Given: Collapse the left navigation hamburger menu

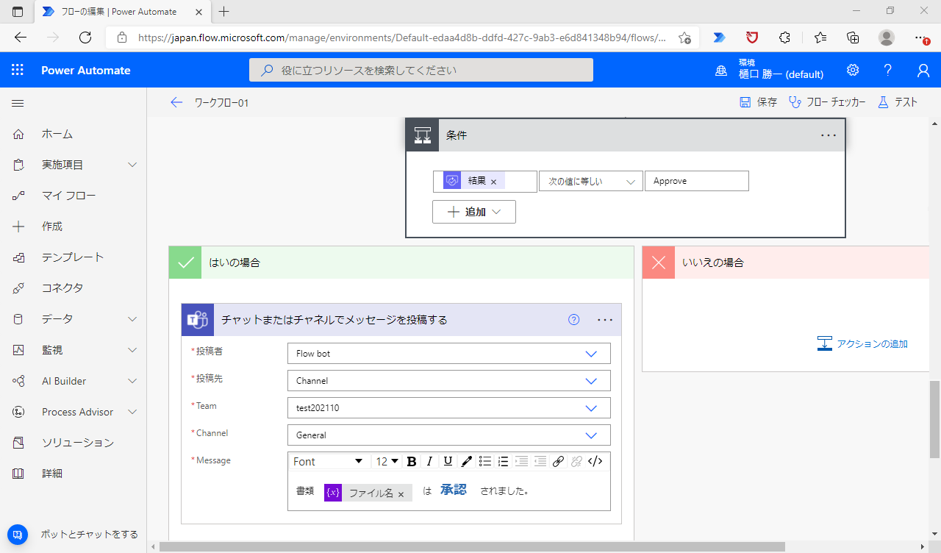Looking at the screenshot, I should [x=18, y=103].
